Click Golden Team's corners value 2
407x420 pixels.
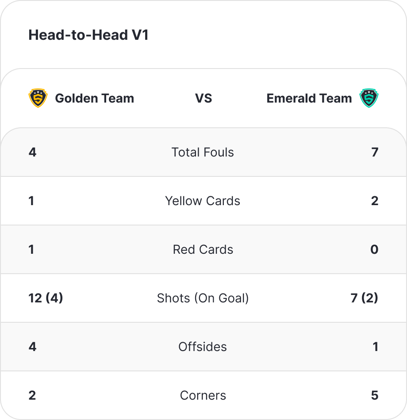point(32,395)
